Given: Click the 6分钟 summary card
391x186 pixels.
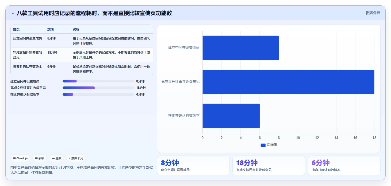Looking at the screenshot, I should point(344,165).
